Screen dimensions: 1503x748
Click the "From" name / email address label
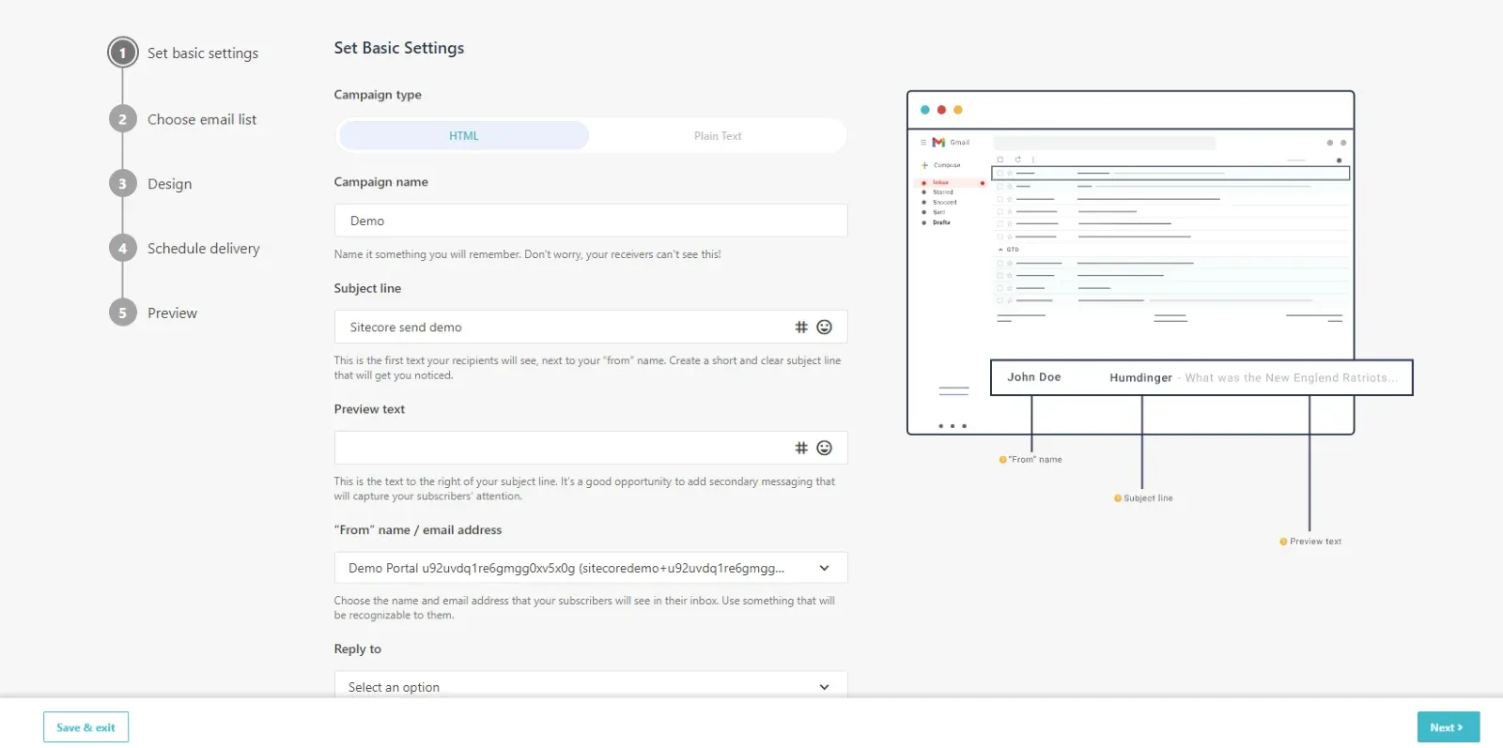coord(418,530)
